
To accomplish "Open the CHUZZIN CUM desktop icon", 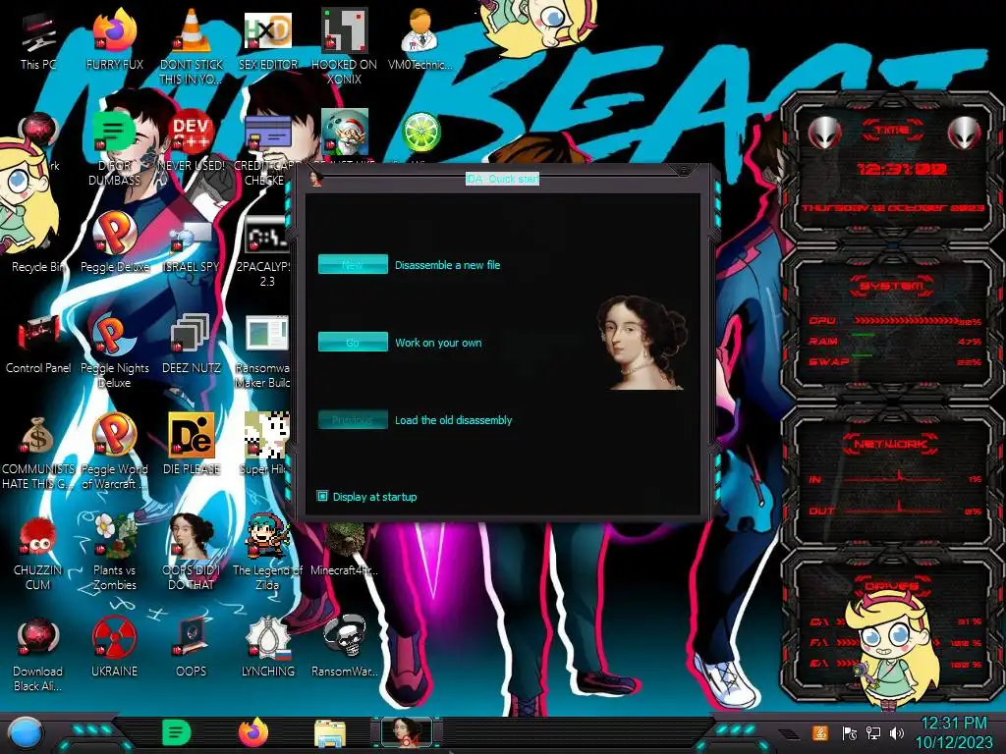I will click(x=38, y=537).
